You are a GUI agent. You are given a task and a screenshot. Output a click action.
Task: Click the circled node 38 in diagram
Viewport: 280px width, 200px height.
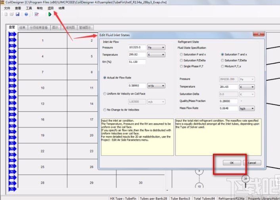pos(246,179)
